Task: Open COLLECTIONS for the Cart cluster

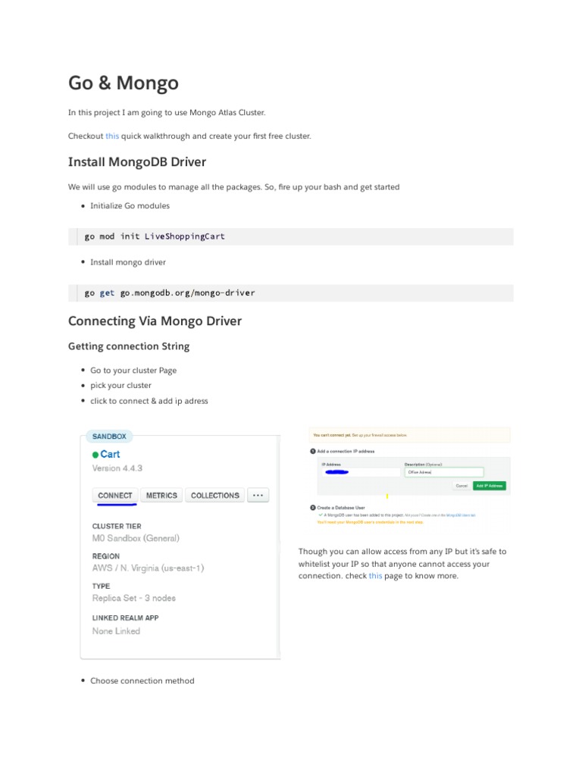Action: pyautogui.click(x=214, y=496)
